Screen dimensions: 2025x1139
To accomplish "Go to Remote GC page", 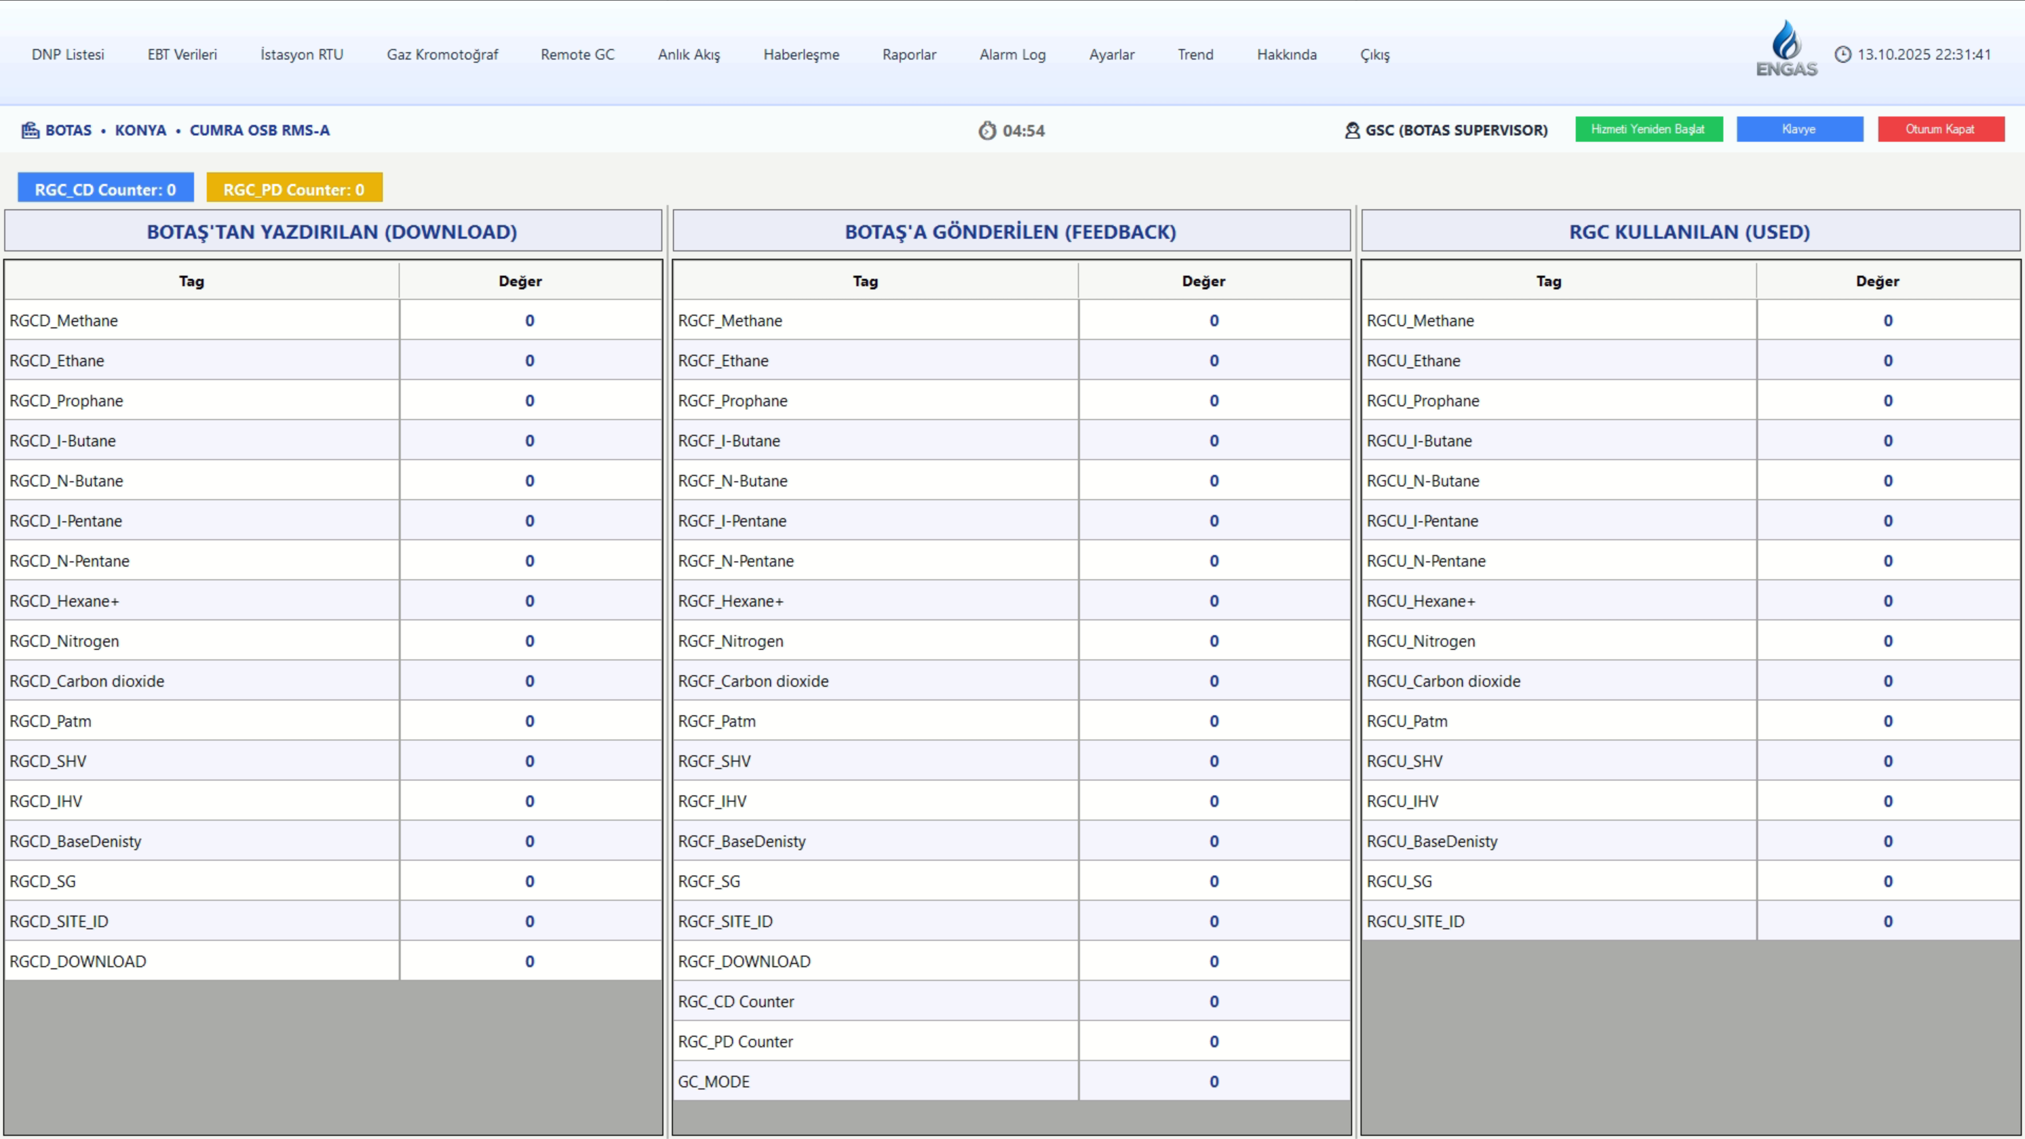I will coord(577,54).
